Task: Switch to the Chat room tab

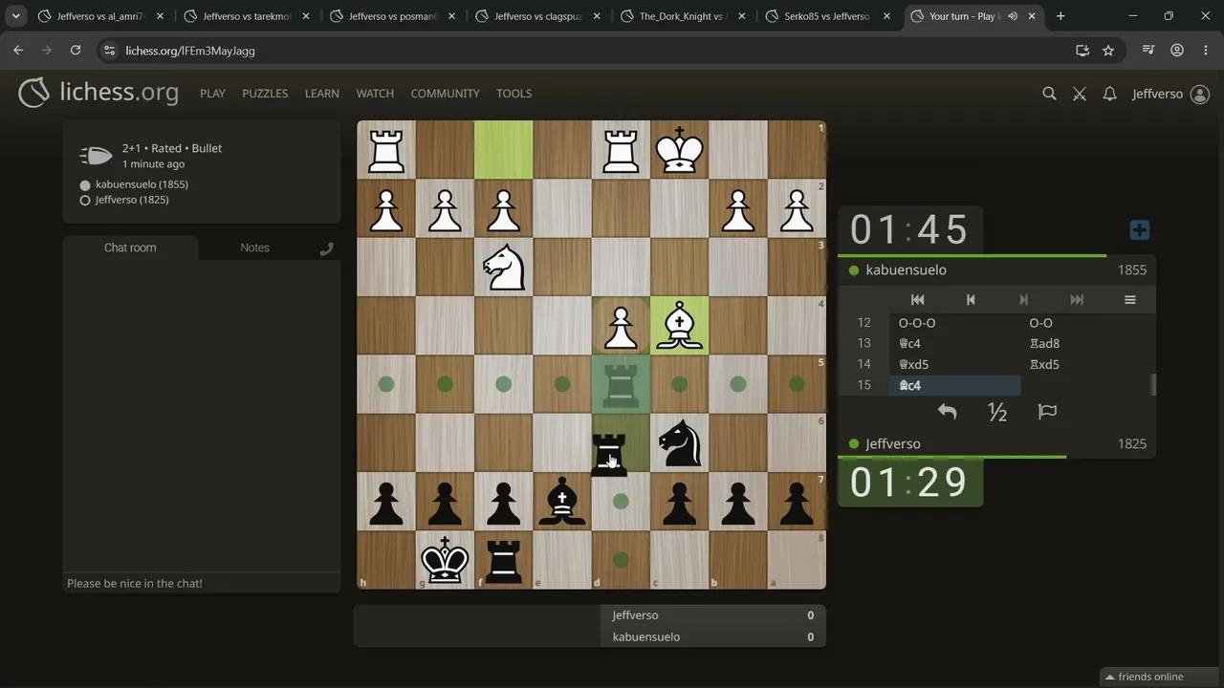Action: 130,247
